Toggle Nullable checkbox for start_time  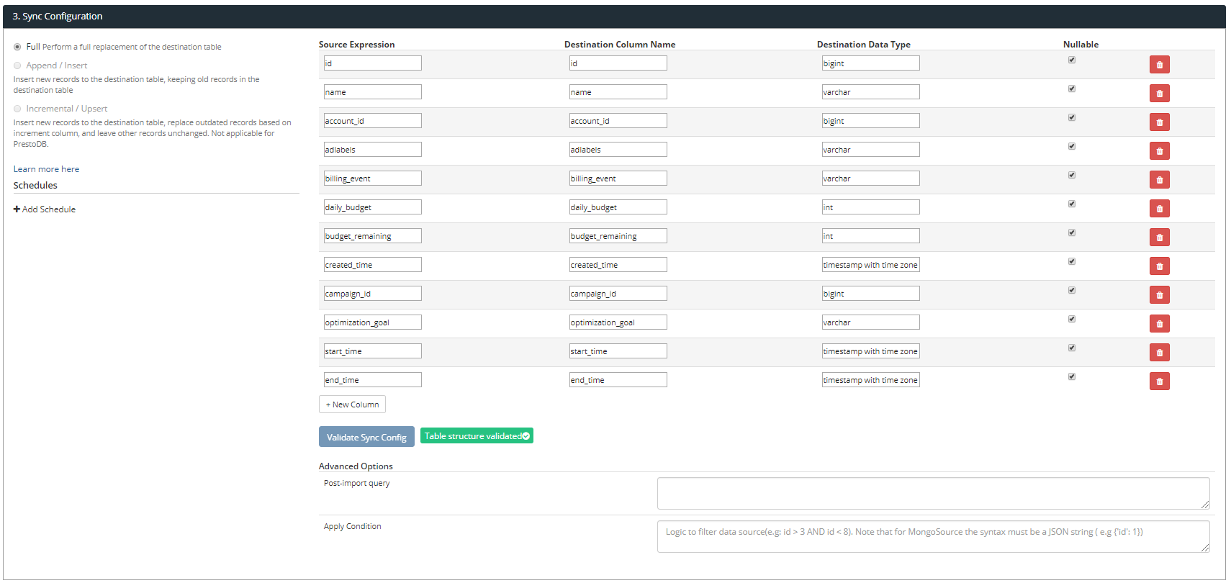click(x=1072, y=348)
